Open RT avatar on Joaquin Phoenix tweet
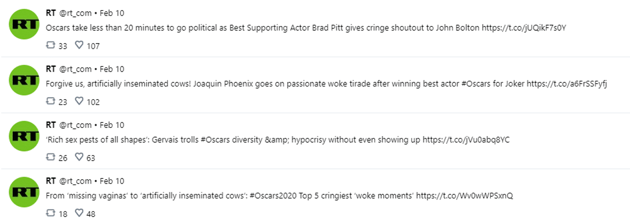630x222 pixels. (x=25, y=79)
